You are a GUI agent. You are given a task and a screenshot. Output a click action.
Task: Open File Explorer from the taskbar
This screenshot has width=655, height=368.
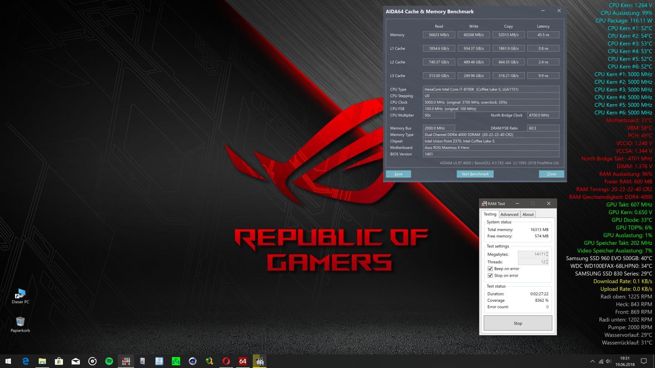(42, 361)
